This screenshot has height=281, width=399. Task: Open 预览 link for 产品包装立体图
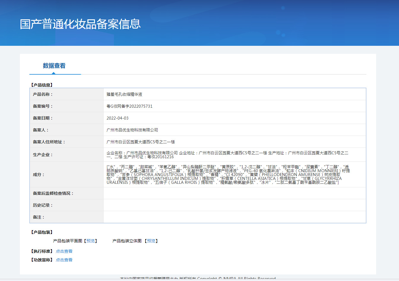(151, 241)
